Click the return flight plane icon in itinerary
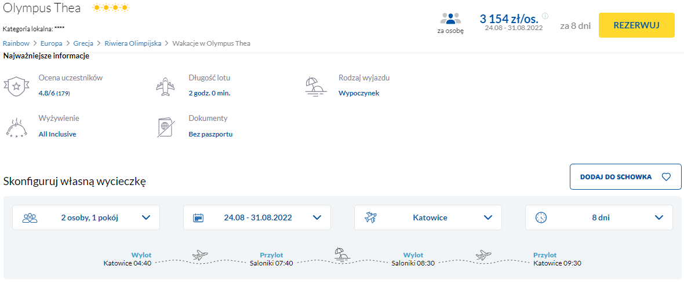The image size is (684, 284). pyautogui.click(x=483, y=254)
